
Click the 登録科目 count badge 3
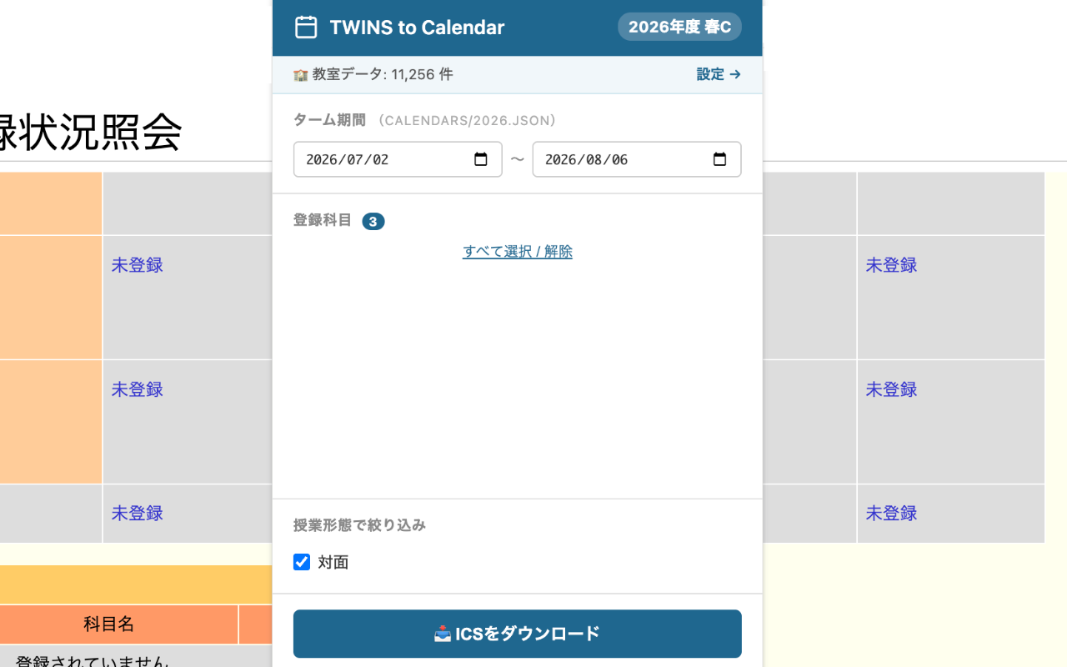pos(373,222)
